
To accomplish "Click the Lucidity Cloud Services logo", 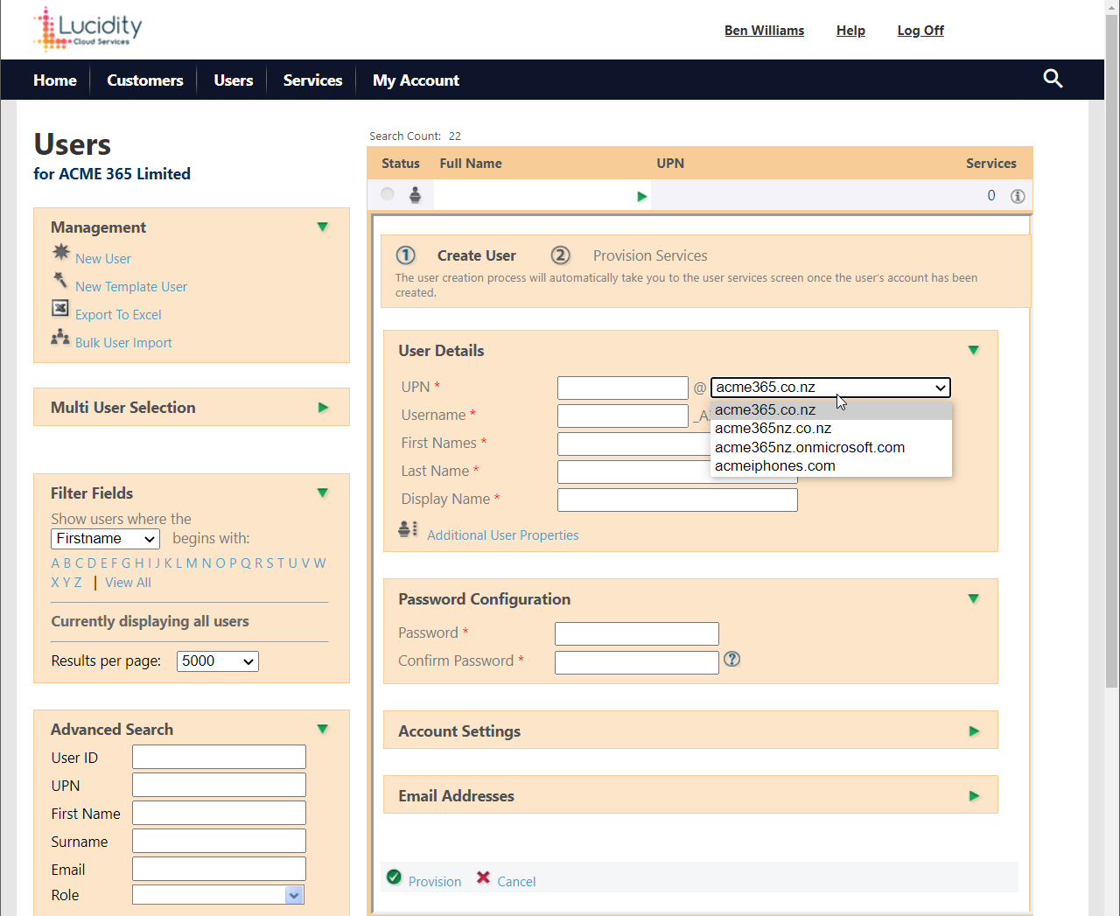I will (87, 29).
